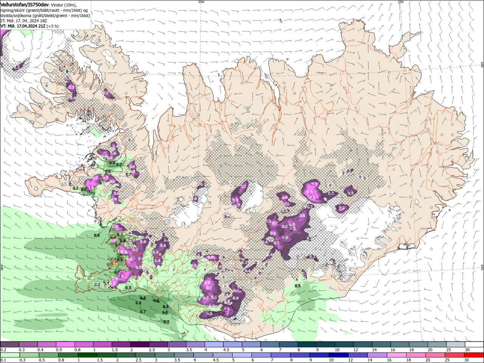Click the periwinkle 6 swatch in lower legend row
The image size is (484, 363).
pyautogui.click(x=261, y=355)
